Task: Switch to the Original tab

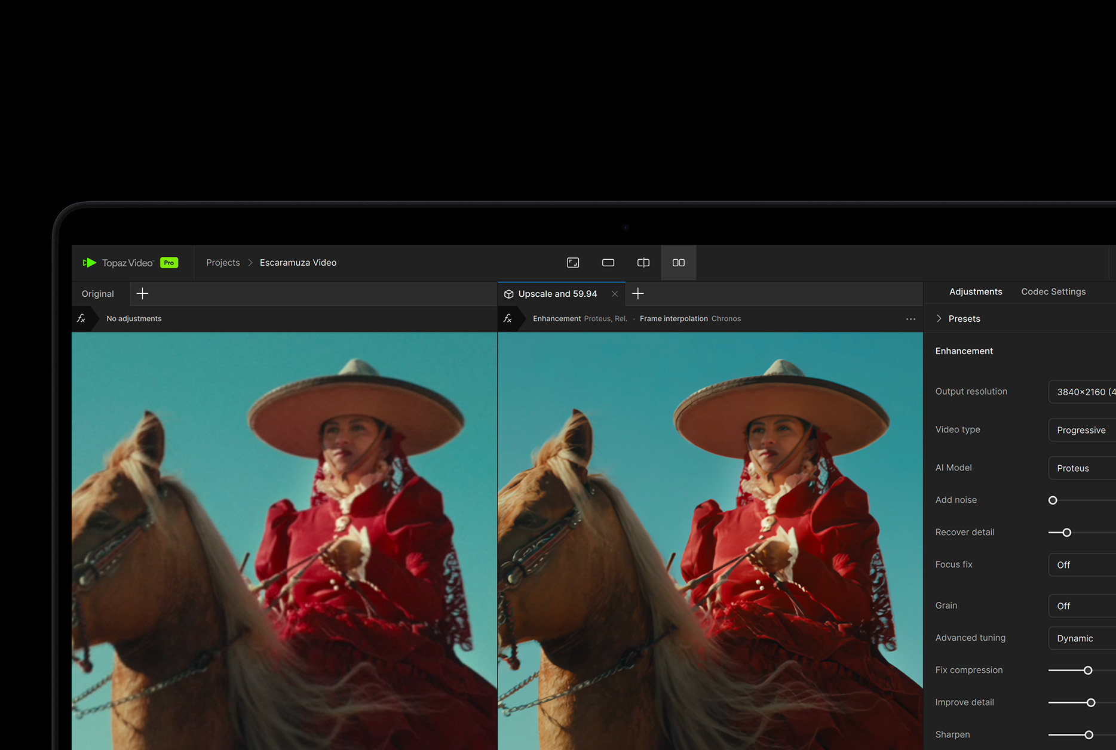Action: (98, 294)
